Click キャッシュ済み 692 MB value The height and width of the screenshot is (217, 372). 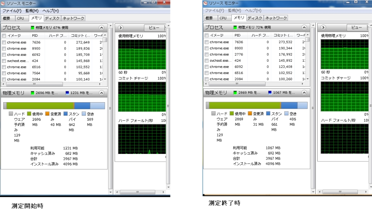[274, 153]
